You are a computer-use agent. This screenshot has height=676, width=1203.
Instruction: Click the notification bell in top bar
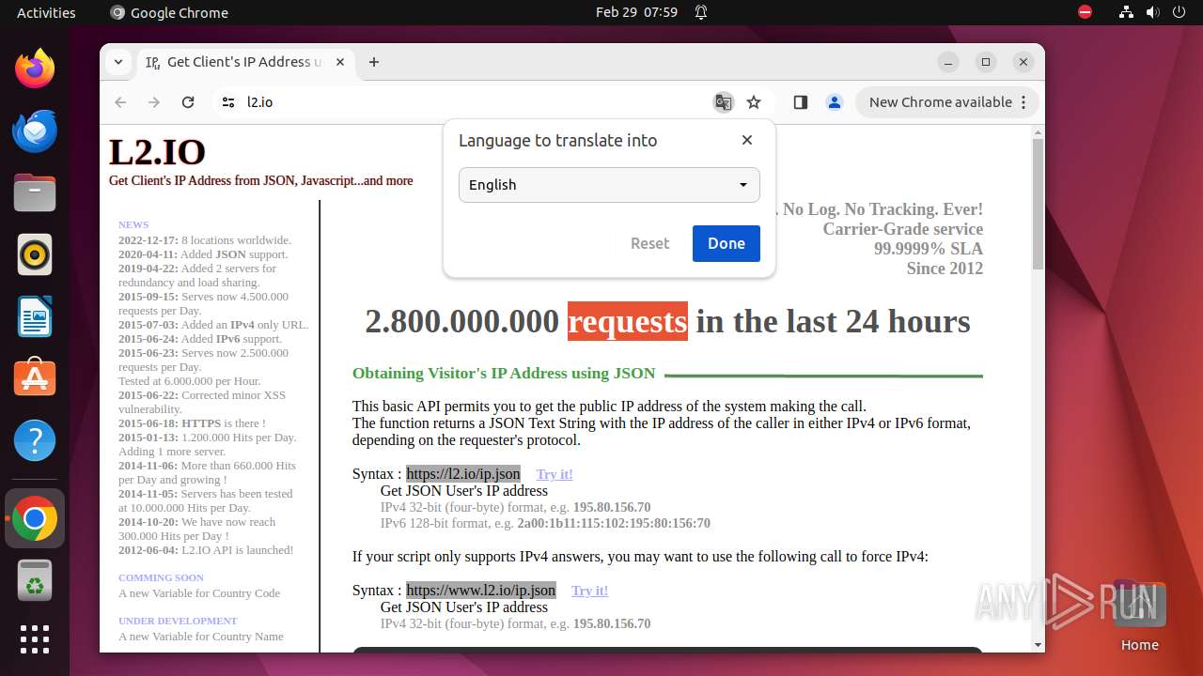click(x=701, y=12)
